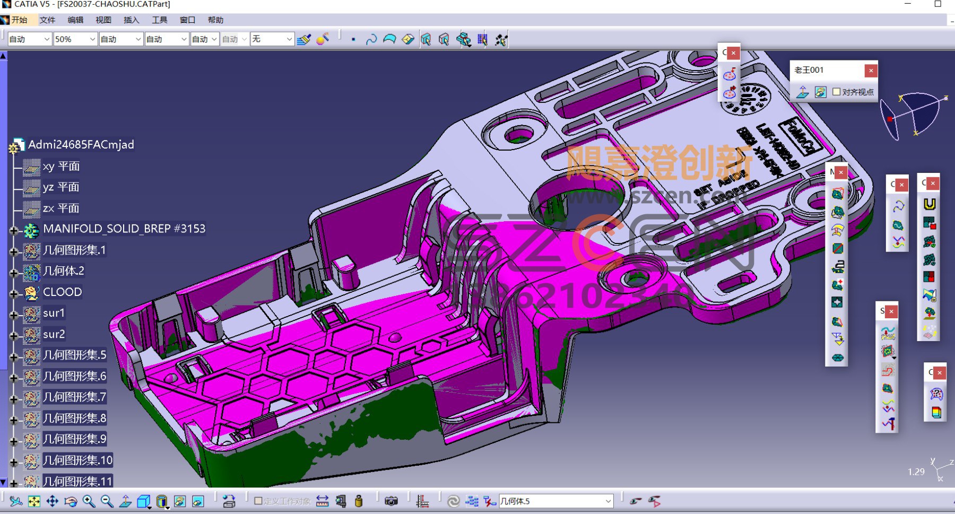This screenshot has height=514, width=955.
Task: Open the 几何体.5 body selector dropdown
Action: 608,501
